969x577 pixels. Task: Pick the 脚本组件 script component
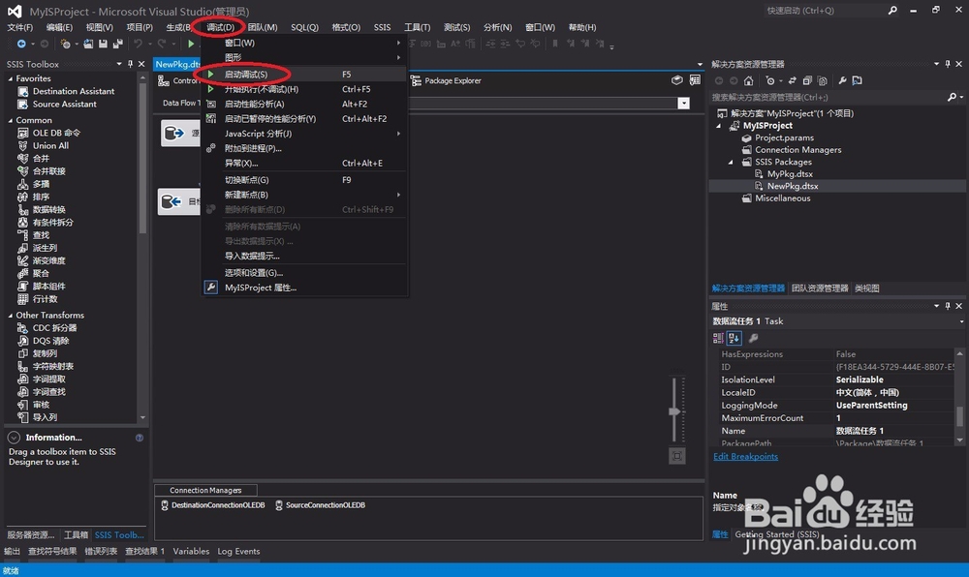(x=48, y=287)
